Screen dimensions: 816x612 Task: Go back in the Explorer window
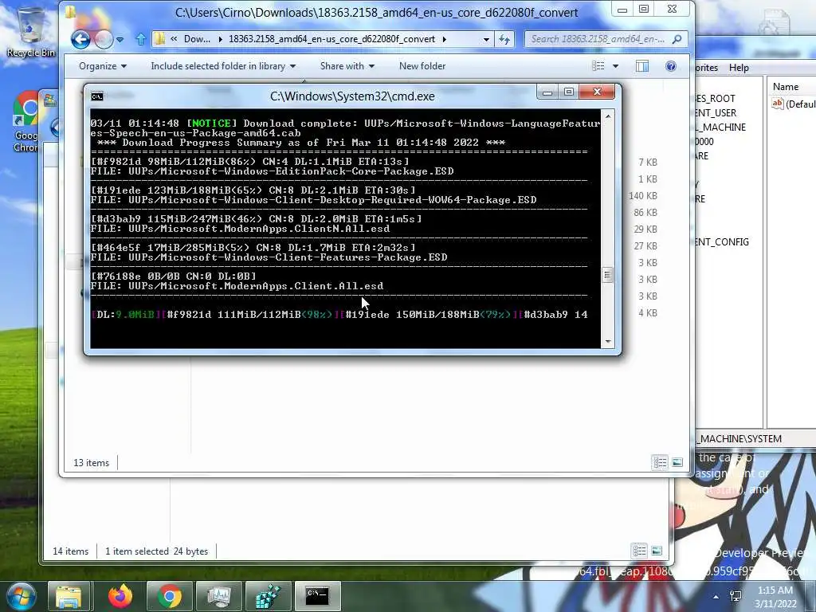tap(80, 39)
